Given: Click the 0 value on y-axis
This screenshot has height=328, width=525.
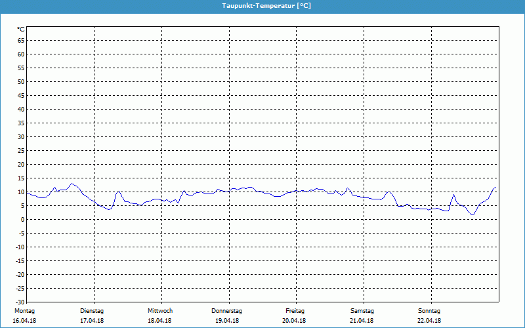Looking at the screenshot, I should coord(23,220).
